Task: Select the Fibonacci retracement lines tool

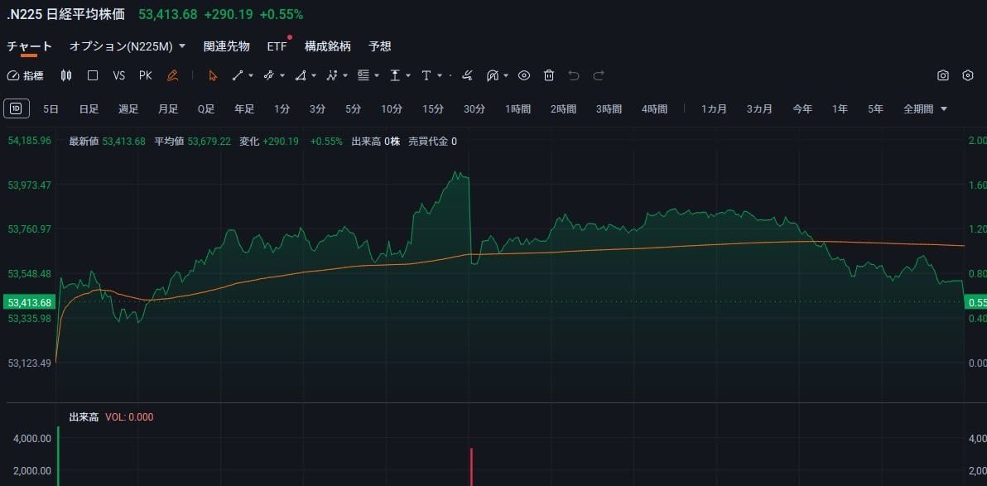Action: coord(364,75)
